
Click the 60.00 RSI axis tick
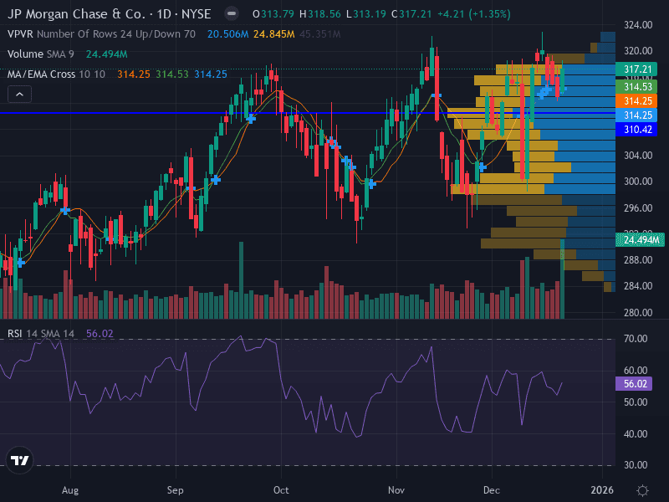pyautogui.click(x=636, y=370)
